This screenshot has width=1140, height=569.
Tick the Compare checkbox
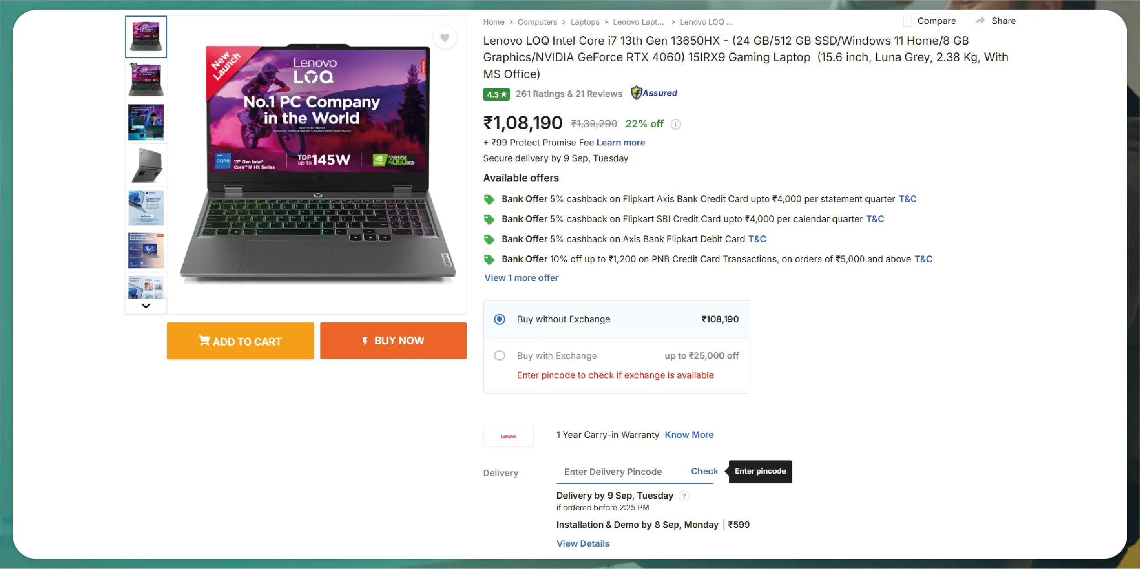(907, 21)
